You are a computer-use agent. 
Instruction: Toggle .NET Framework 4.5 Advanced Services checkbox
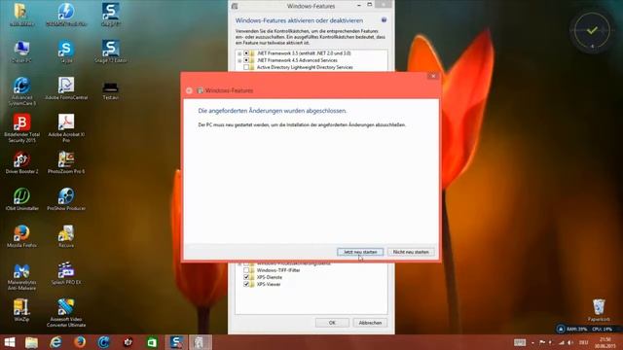coord(246,60)
